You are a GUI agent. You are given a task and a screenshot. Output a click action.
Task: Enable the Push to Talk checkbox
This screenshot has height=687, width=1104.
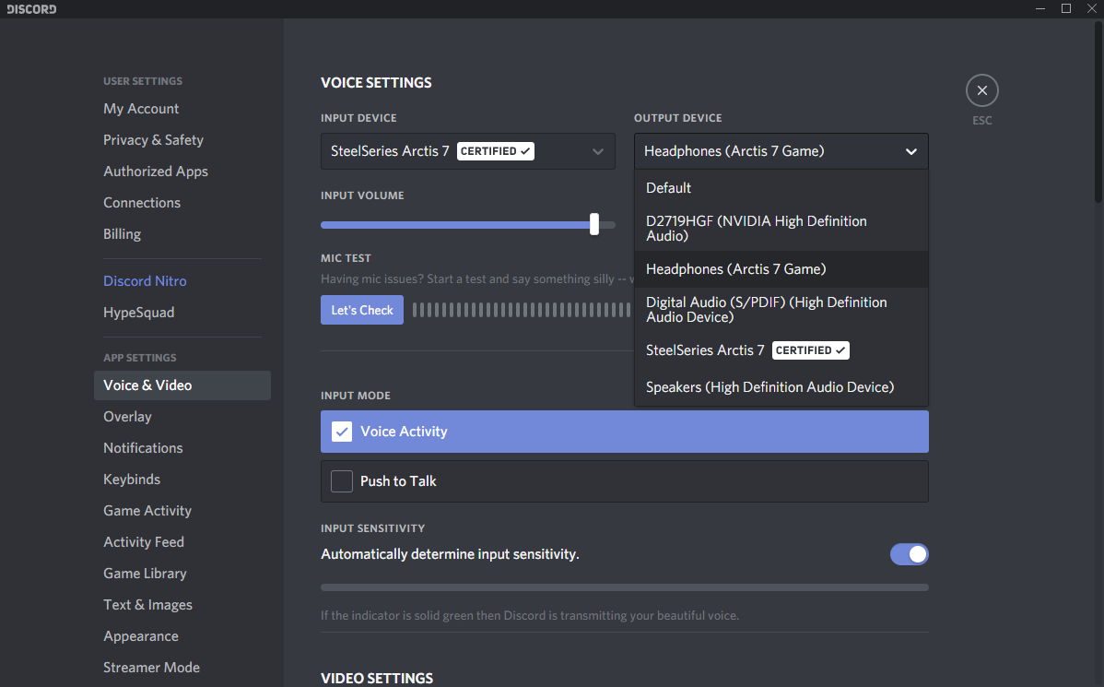[x=342, y=481]
